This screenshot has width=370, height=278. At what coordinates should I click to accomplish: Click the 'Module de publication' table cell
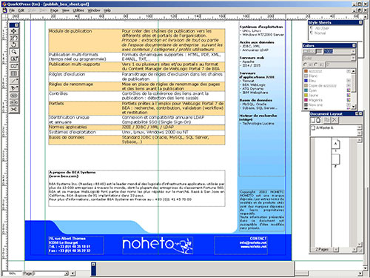[x=85, y=40]
